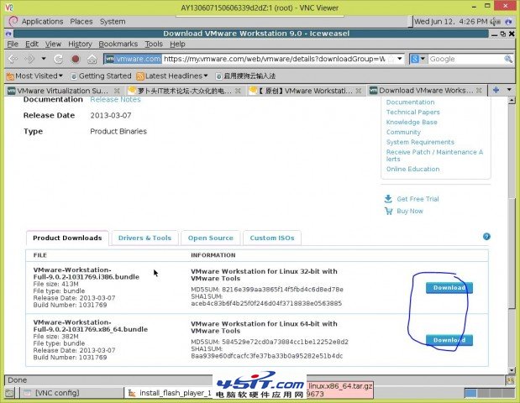Open a new tab with plus icon
Viewport: 520px width, 403px height.
[496, 90]
